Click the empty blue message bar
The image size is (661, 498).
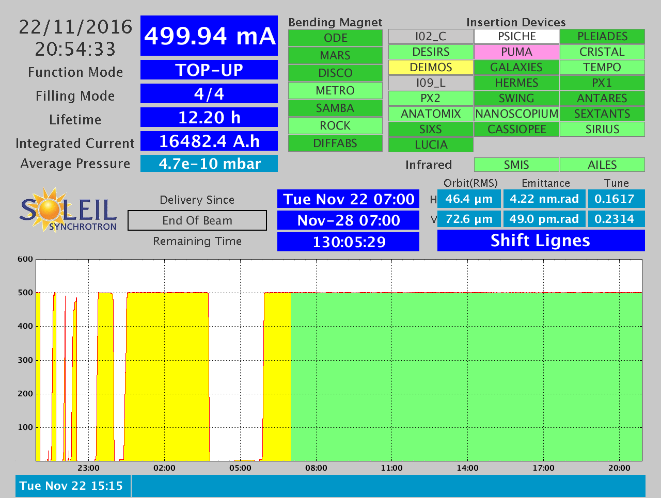(388, 486)
